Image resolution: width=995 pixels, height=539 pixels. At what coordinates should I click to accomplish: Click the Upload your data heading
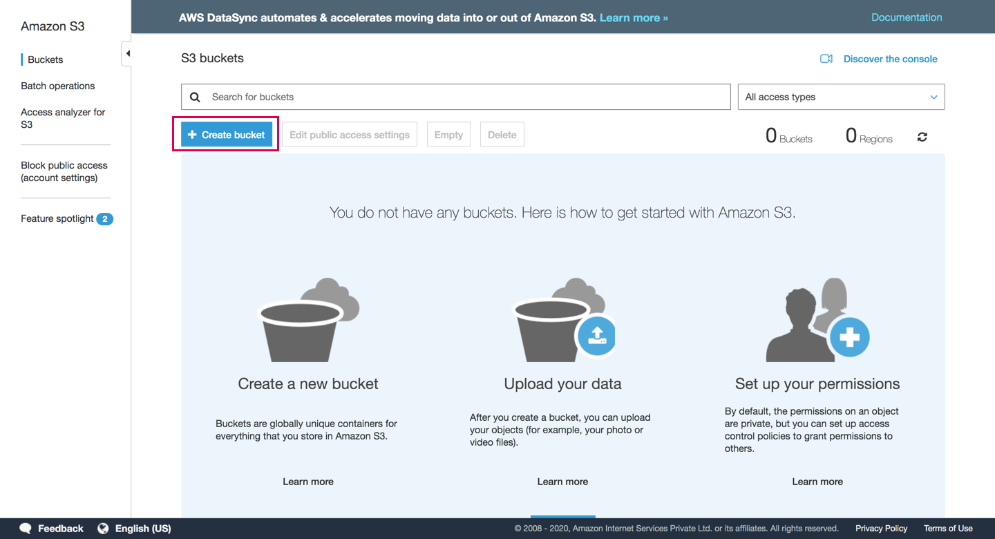(x=562, y=384)
